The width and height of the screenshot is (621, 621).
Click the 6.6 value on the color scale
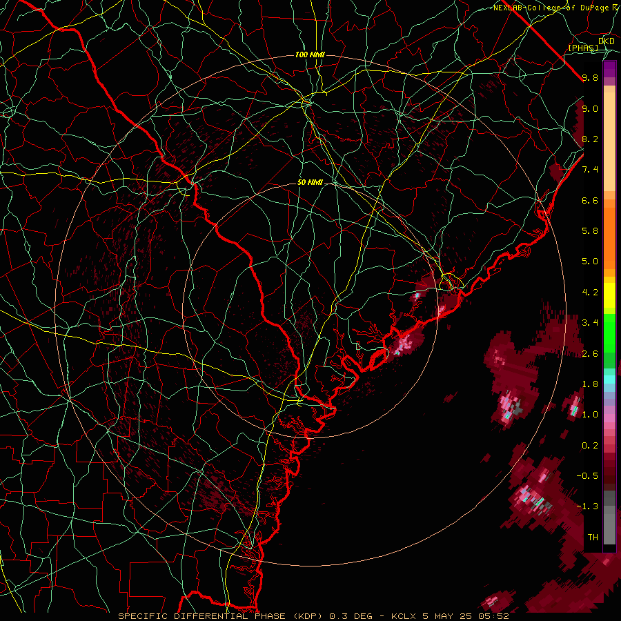coord(590,200)
